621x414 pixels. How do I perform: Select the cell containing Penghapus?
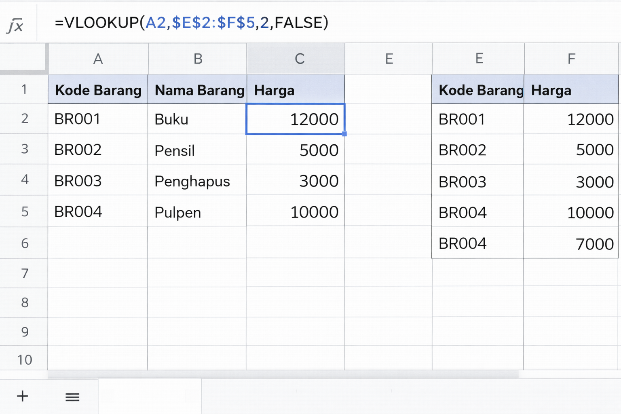coord(197,181)
